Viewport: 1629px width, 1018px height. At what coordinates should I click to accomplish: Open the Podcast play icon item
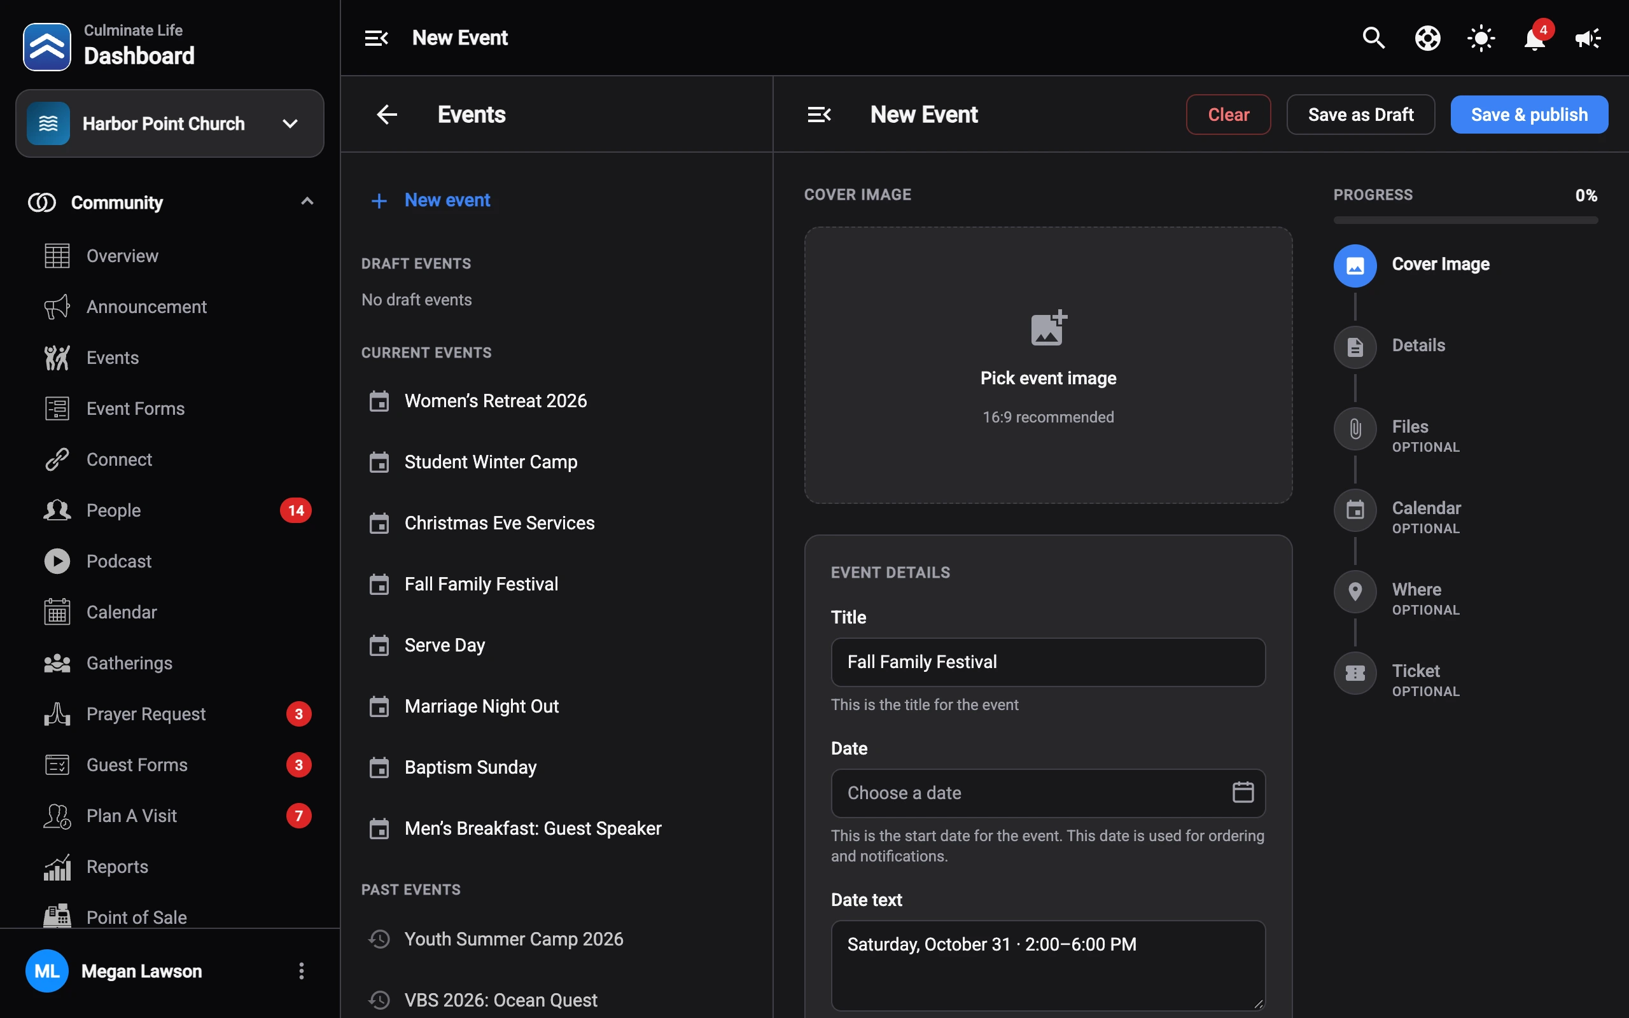[x=170, y=561]
